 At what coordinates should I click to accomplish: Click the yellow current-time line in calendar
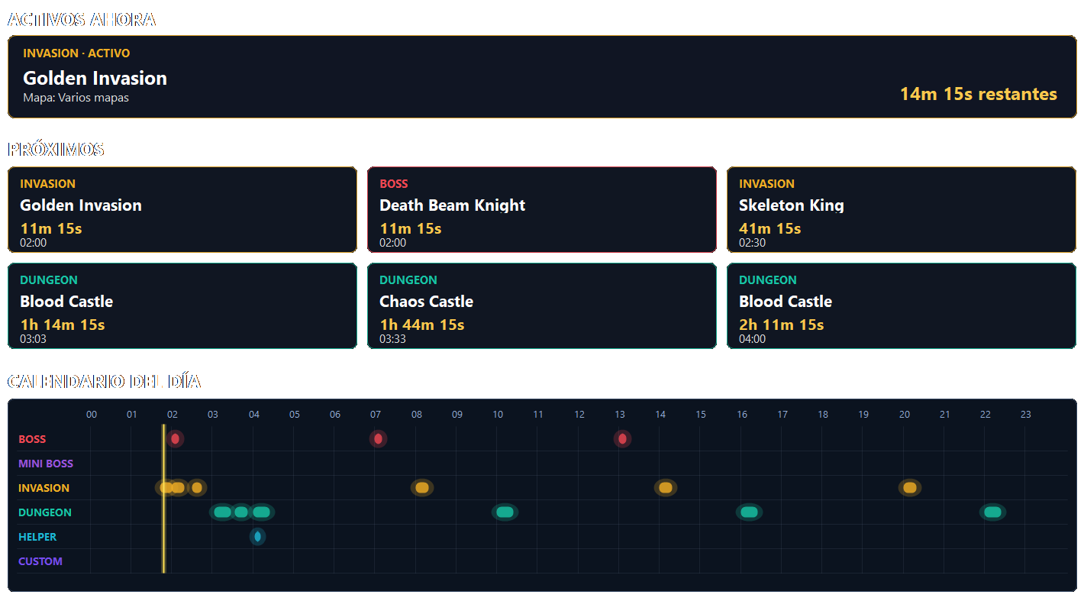pyautogui.click(x=163, y=499)
